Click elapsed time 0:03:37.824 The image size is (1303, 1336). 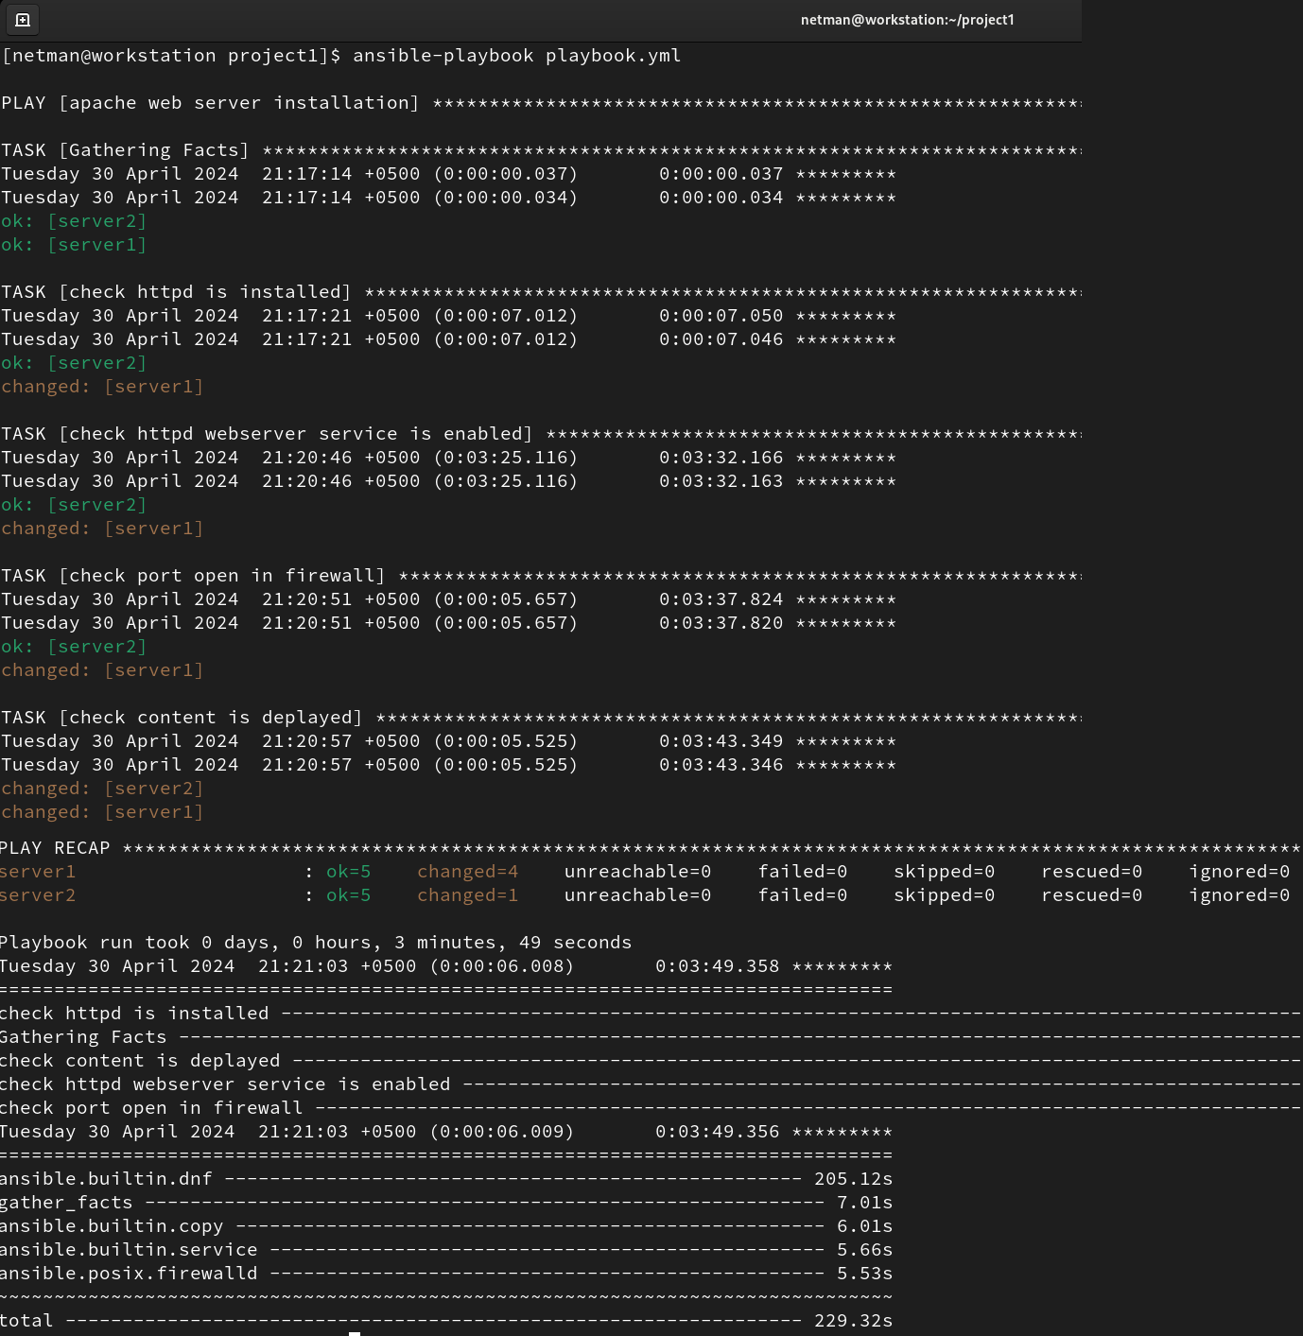tap(721, 599)
